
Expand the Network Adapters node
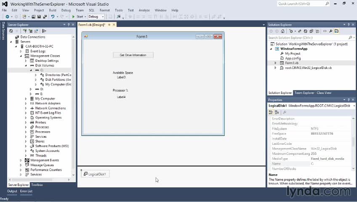pos(26,103)
